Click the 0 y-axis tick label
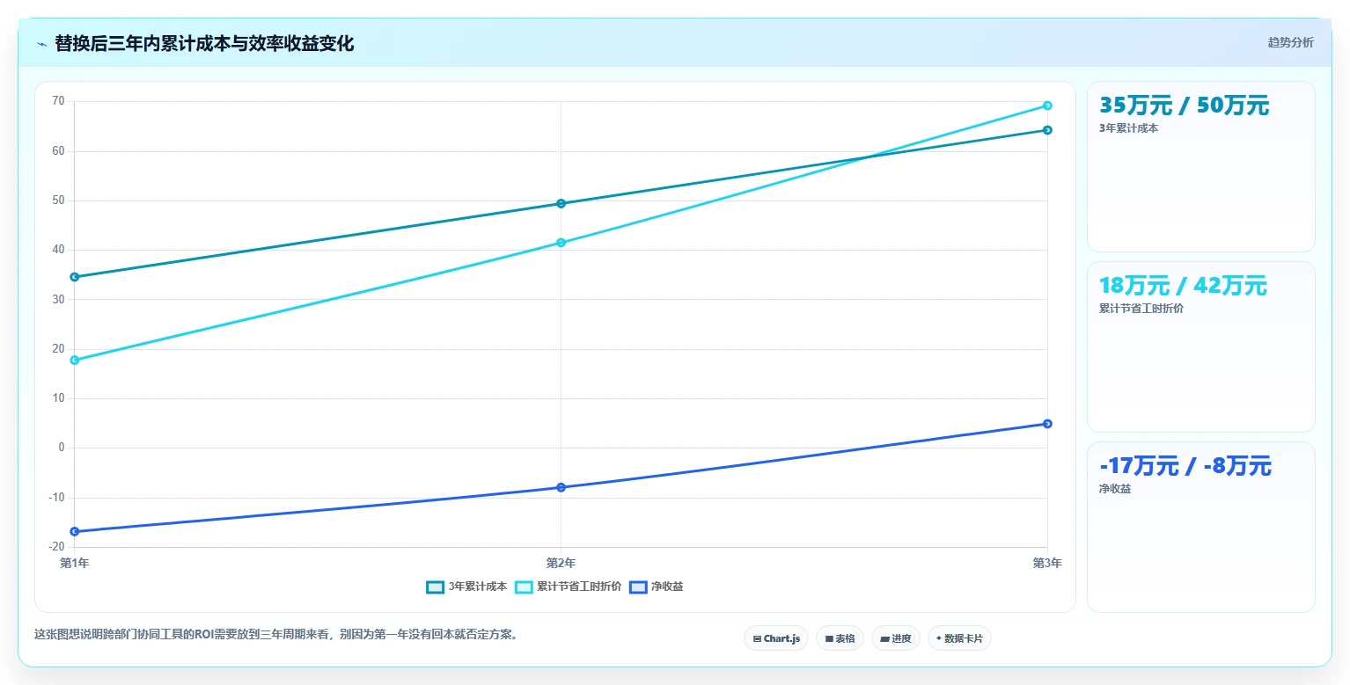1350x685 pixels. coord(62,448)
